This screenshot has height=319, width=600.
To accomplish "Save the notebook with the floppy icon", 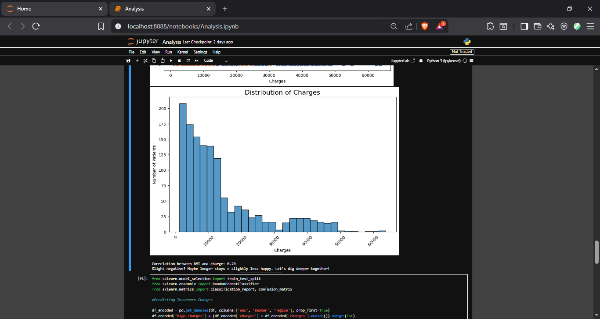I will (x=128, y=60).
